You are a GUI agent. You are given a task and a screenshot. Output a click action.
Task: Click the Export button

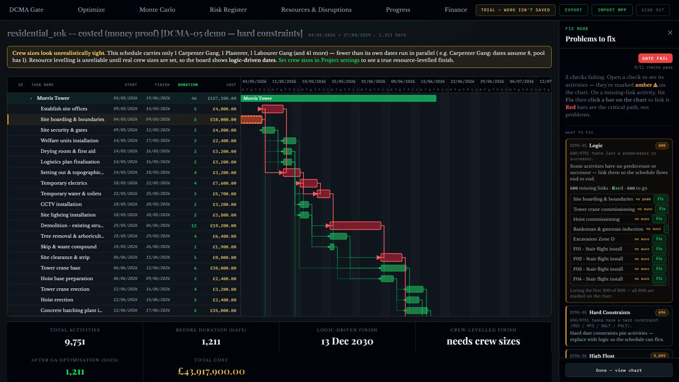click(573, 10)
